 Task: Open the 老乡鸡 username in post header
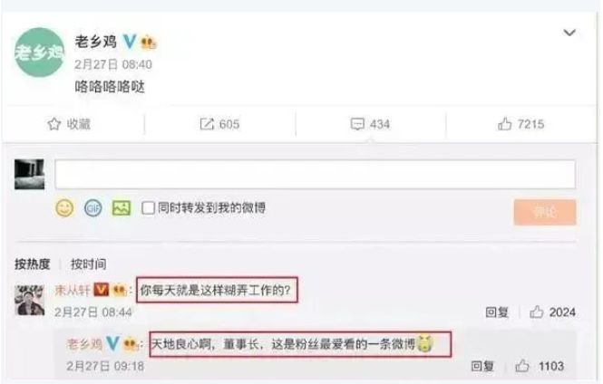[96, 41]
